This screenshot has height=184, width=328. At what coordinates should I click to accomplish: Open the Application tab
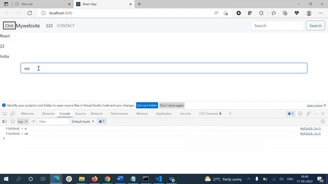(x=164, y=113)
